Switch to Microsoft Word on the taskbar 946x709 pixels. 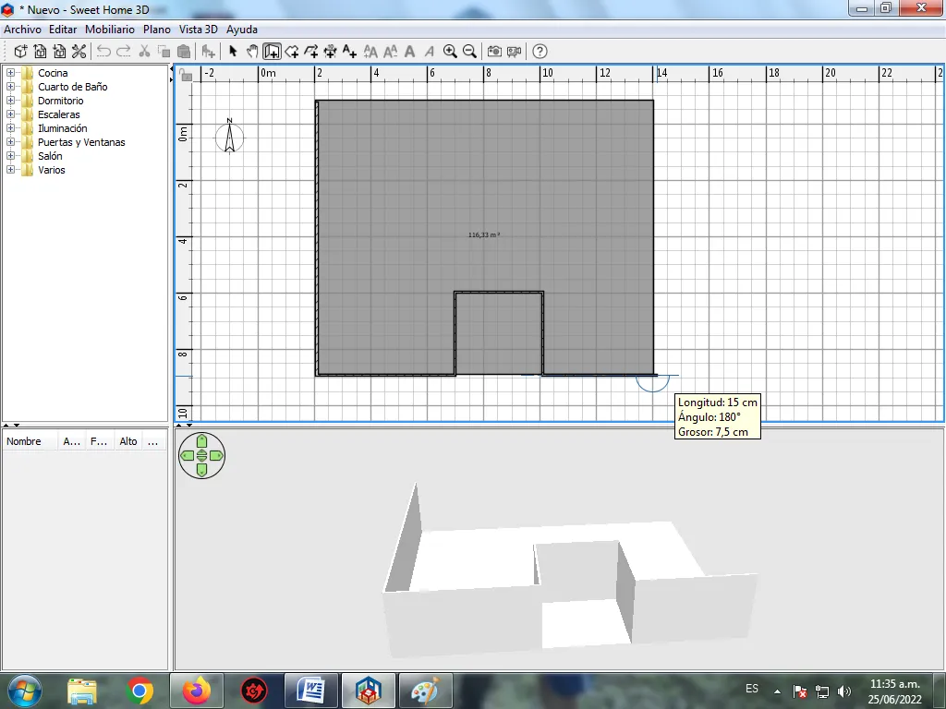click(x=310, y=691)
